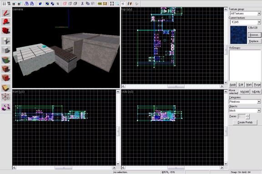Pick the Entity tool icon

click(6, 41)
